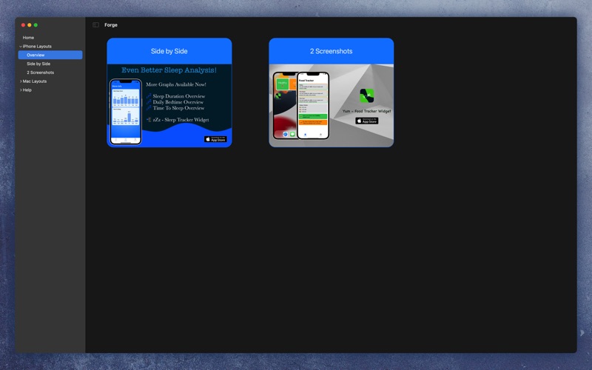Select Overview in the sidebar
Viewport: 592px width, 370px height.
(36, 55)
